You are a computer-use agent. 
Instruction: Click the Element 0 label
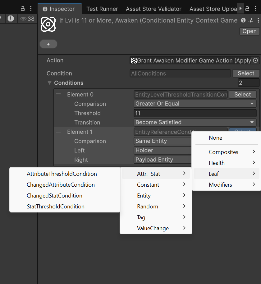pos(80,95)
